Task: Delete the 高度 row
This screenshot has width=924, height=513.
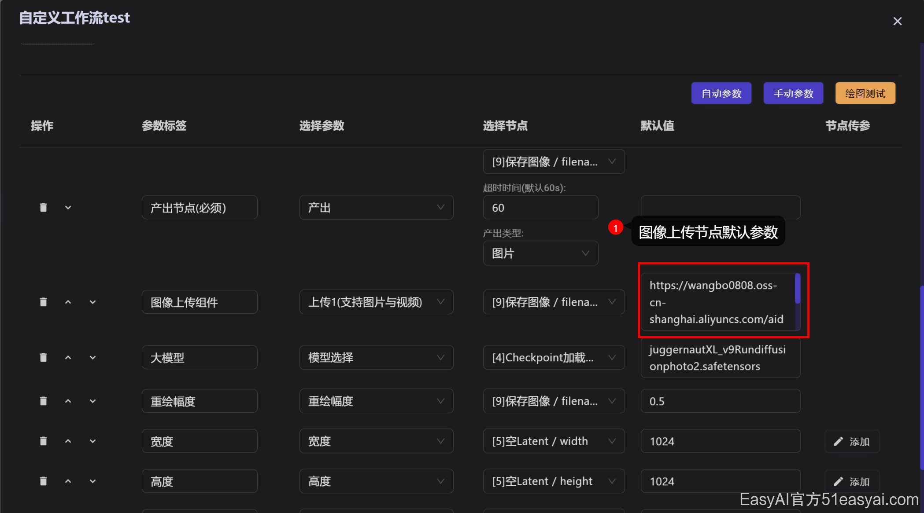Action: [x=43, y=481]
